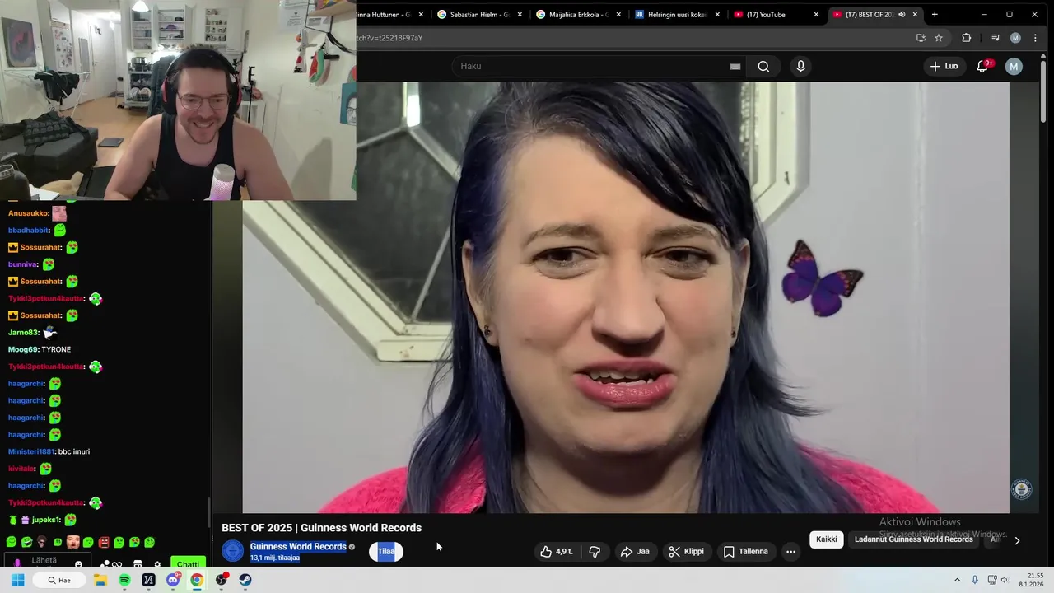Viewport: 1054px width, 593px height.
Task: Click chat username Moog69
Action: 23,349
